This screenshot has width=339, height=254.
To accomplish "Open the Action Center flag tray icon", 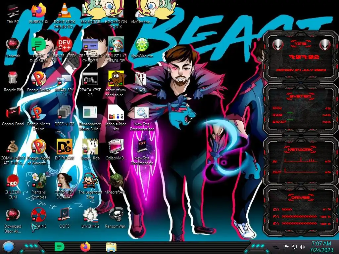I will pyautogui.click(x=286, y=247).
